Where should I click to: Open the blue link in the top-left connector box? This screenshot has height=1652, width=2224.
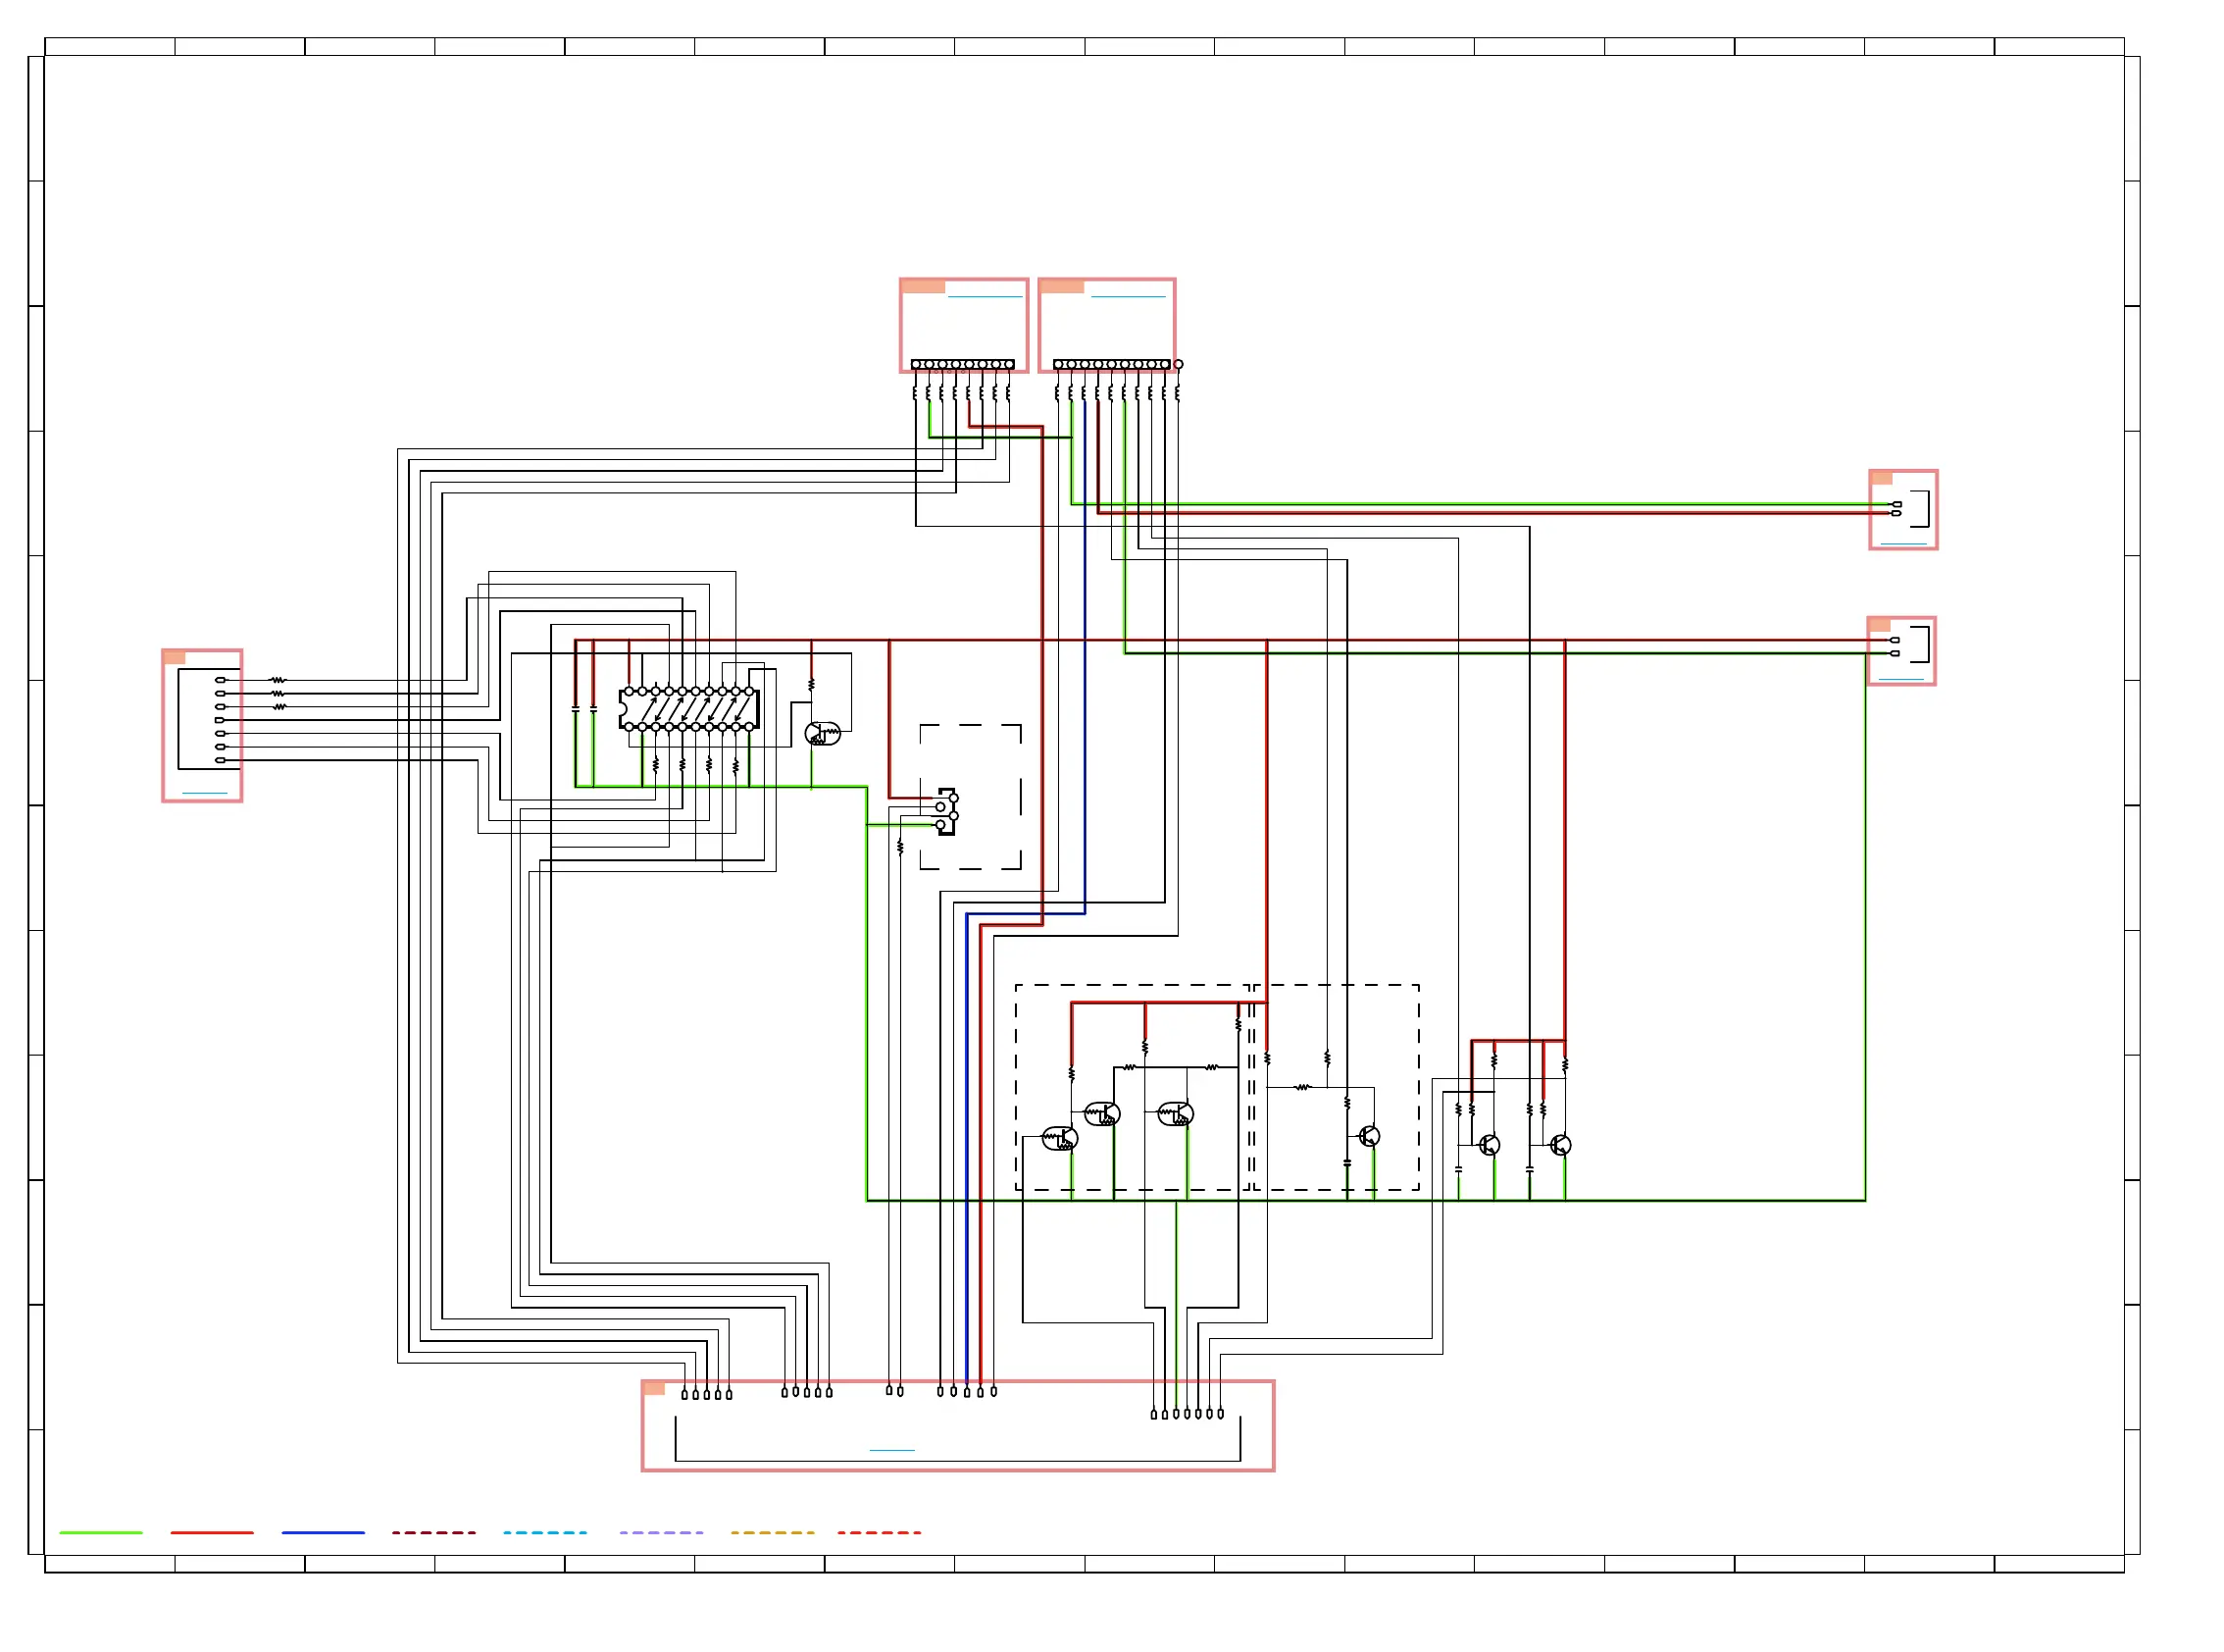click(986, 297)
